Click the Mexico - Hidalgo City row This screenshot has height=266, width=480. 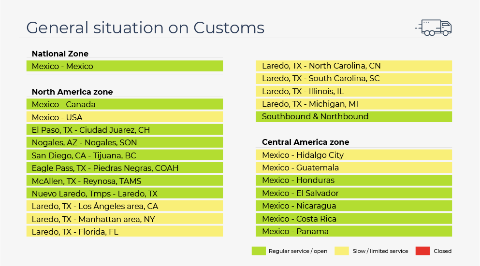pos(354,155)
